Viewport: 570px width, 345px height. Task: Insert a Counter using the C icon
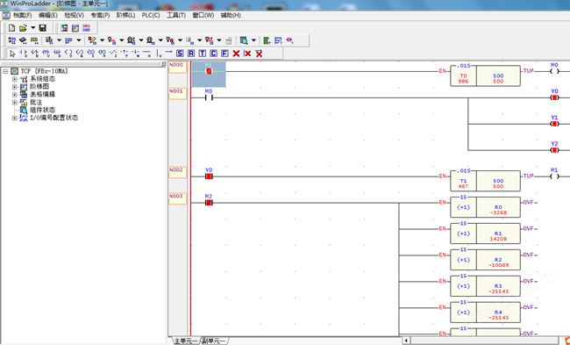(213, 54)
